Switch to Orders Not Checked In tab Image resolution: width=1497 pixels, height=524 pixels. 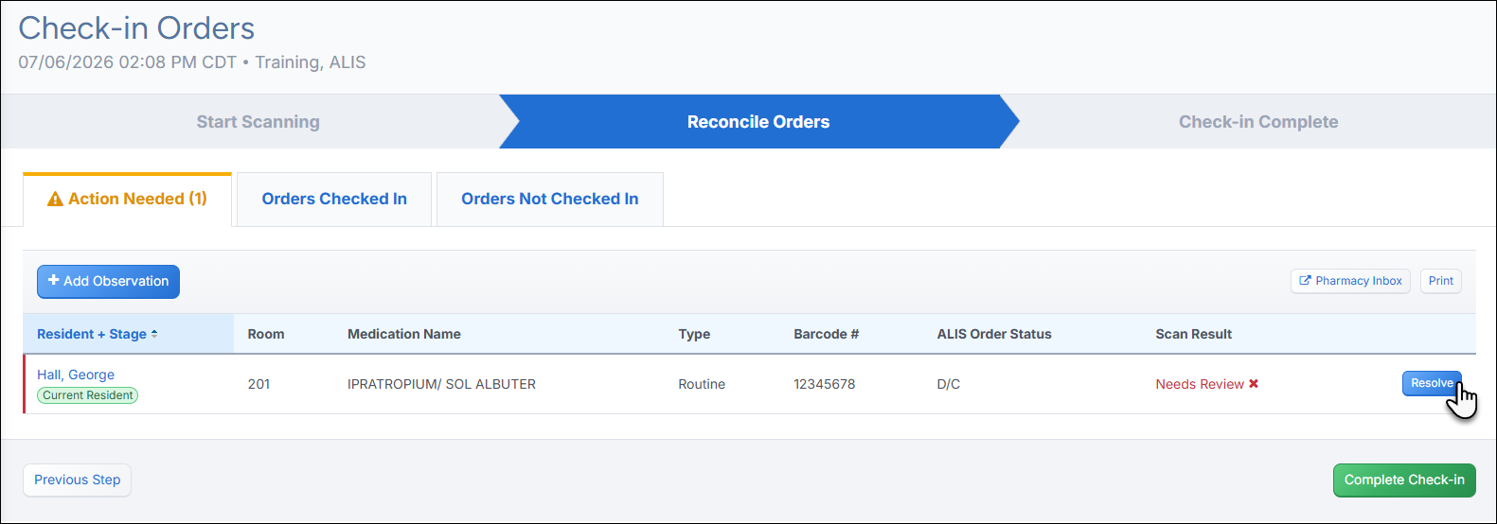550,199
